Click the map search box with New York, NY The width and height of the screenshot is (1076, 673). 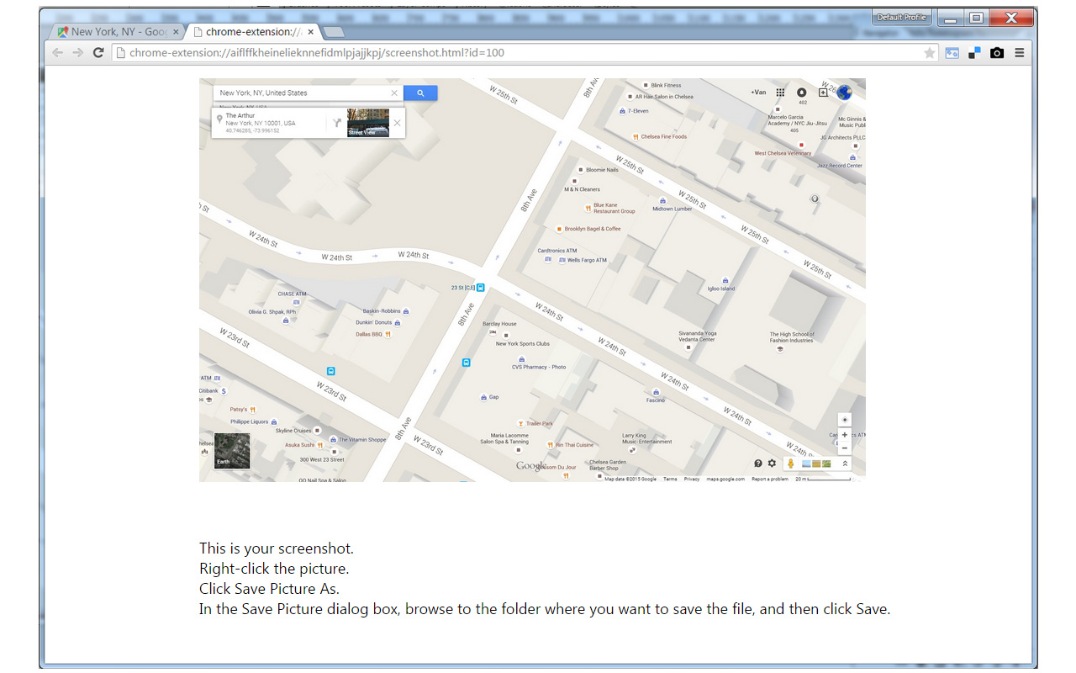coord(303,93)
